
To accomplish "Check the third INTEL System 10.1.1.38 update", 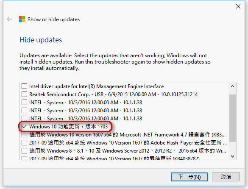I will pyautogui.click(x=24, y=118).
